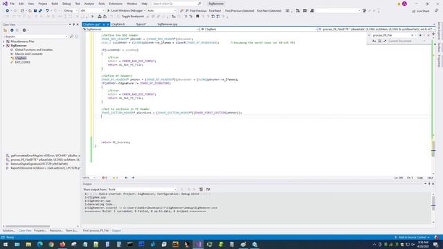Click Find Next (Selected) button

269,11
